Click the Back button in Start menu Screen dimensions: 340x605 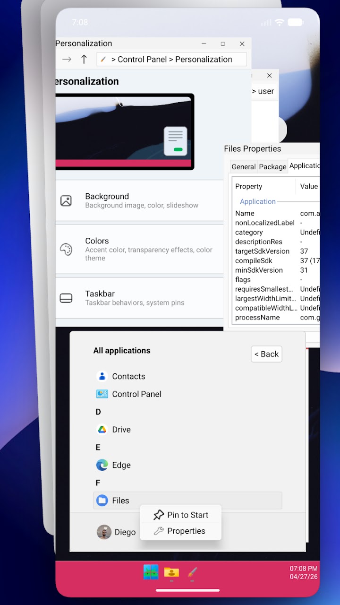tap(266, 354)
